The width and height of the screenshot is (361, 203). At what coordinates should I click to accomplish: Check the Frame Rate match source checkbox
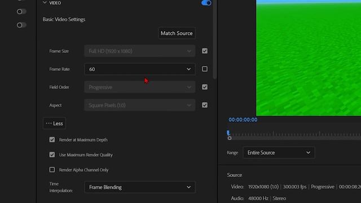tap(205, 69)
